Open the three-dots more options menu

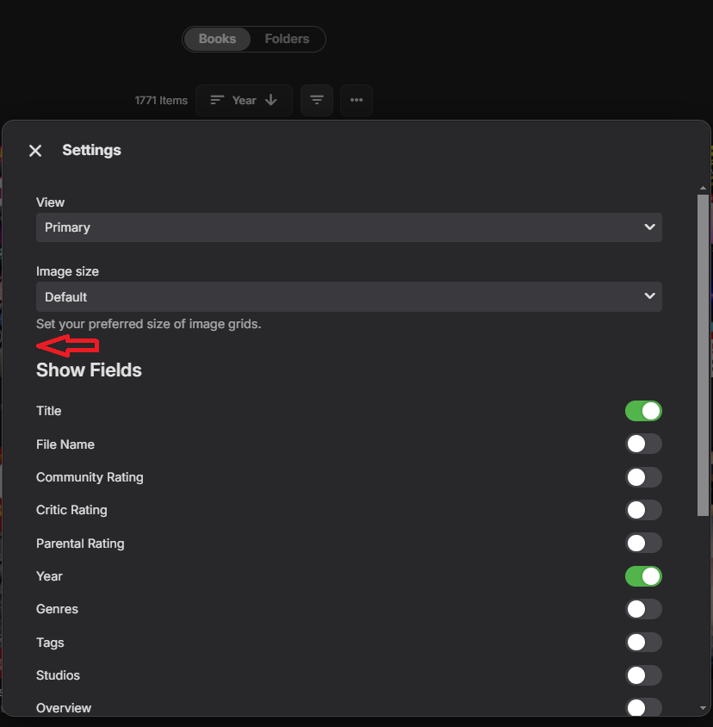(x=356, y=100)
